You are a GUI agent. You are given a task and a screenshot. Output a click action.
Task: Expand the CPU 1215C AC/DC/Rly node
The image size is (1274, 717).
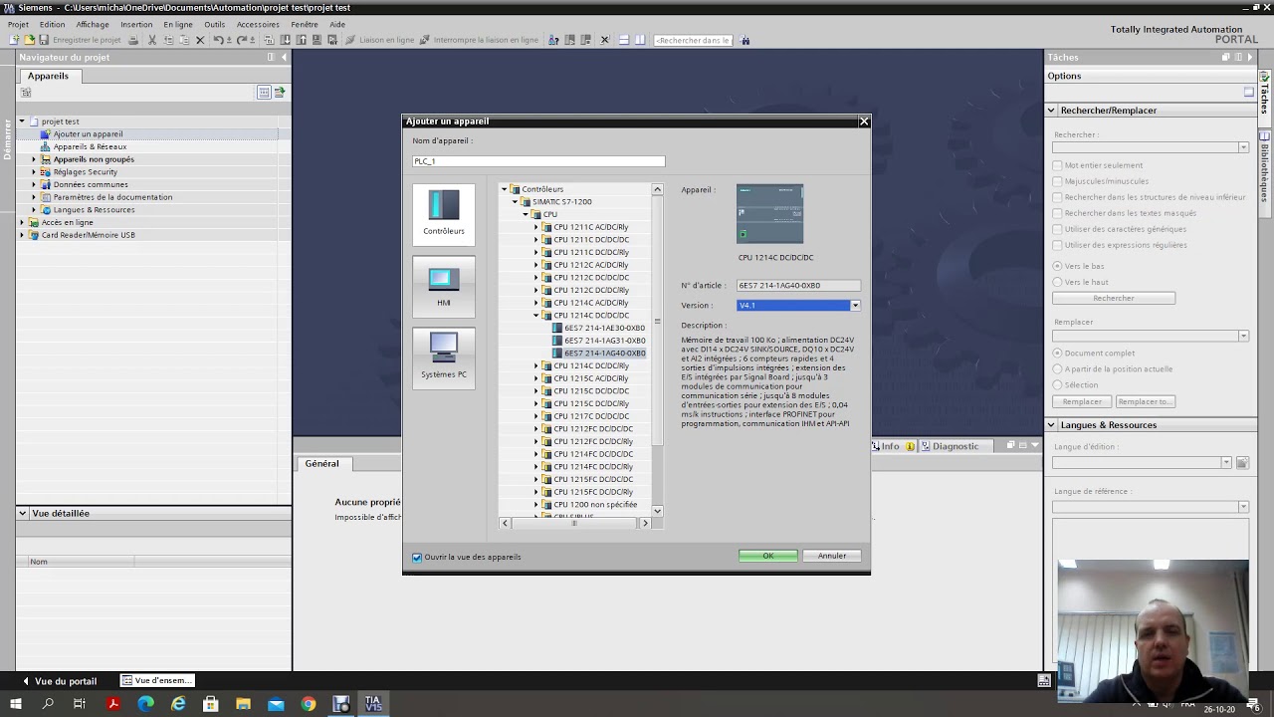point(535,378)
